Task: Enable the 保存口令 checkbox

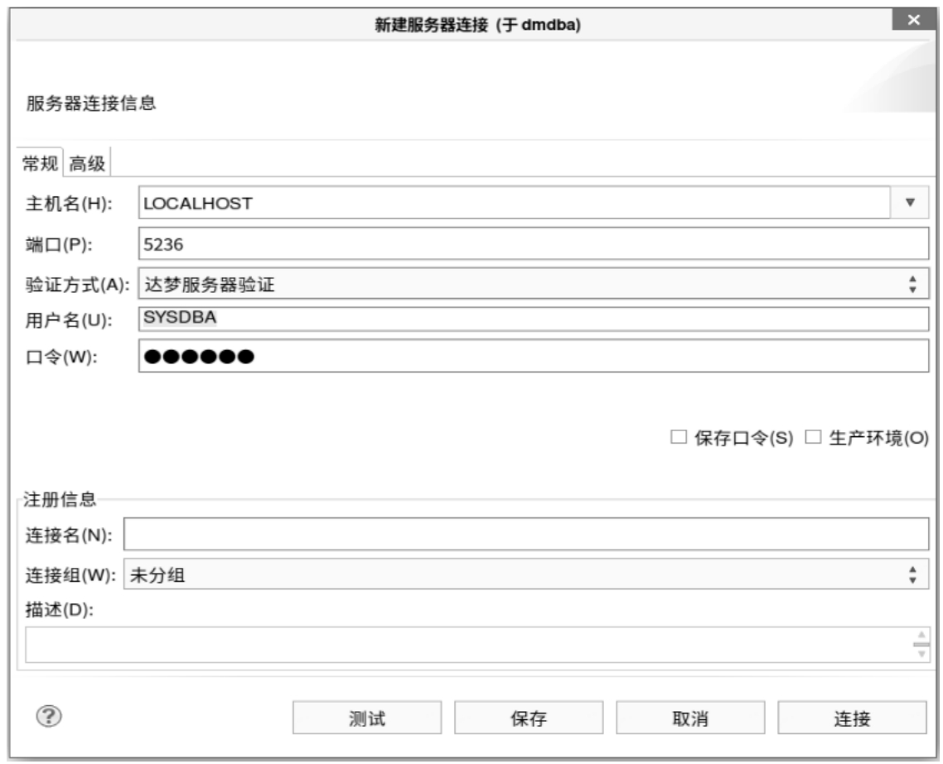Action: 676,438
